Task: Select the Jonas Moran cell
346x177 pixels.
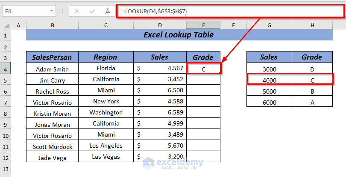Action: click(52, 123)
